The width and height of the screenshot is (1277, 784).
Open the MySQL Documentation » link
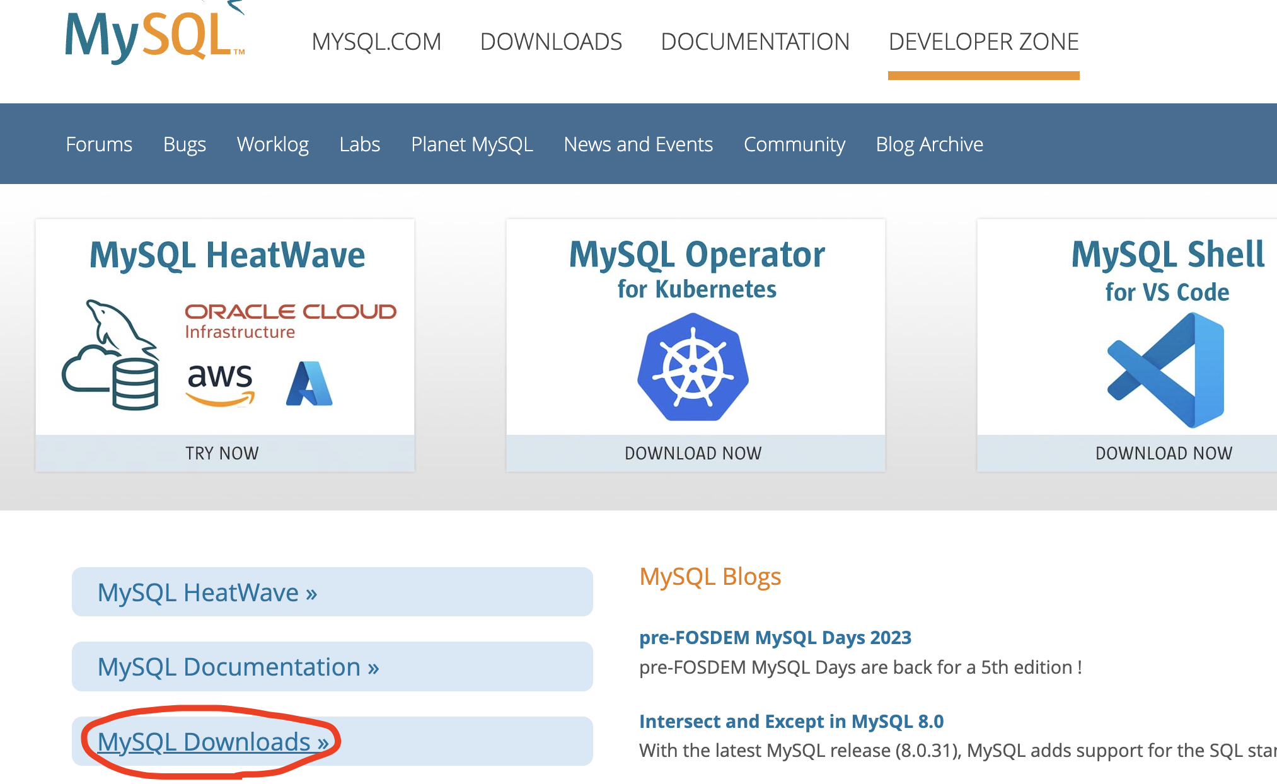pos(238,667)
